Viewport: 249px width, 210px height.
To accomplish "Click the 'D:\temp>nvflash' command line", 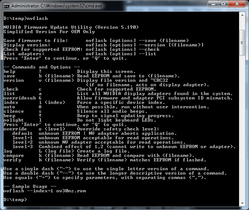I will tap(26, 18).
